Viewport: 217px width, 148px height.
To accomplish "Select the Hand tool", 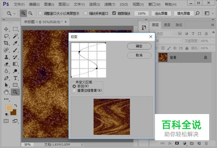I will (6, 92).
